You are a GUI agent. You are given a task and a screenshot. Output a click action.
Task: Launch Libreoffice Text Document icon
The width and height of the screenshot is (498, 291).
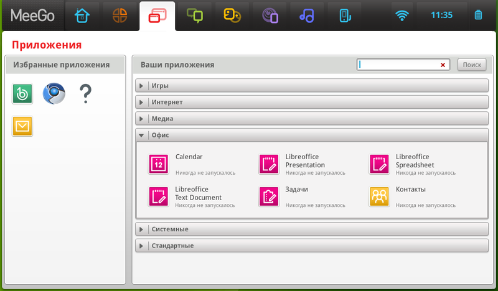point(159,196)
